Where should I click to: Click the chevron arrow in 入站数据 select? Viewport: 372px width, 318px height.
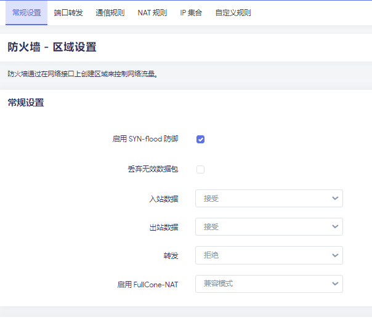coord(335,198)
